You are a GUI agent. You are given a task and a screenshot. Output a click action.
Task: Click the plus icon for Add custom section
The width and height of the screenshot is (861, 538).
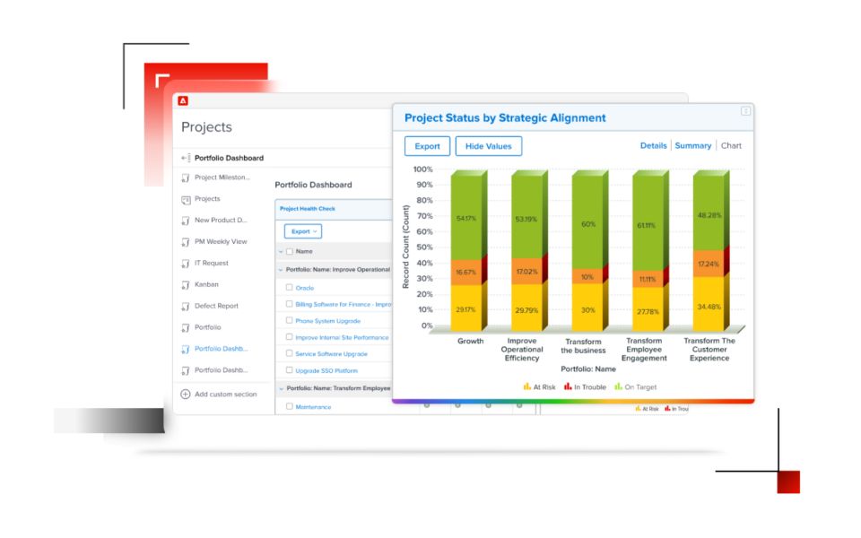point(186,395)
